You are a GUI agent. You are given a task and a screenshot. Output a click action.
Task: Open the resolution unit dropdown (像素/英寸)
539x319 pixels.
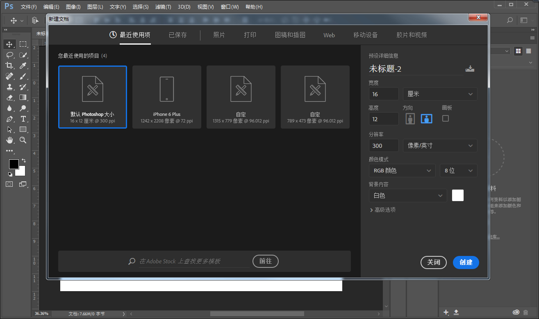440,145
